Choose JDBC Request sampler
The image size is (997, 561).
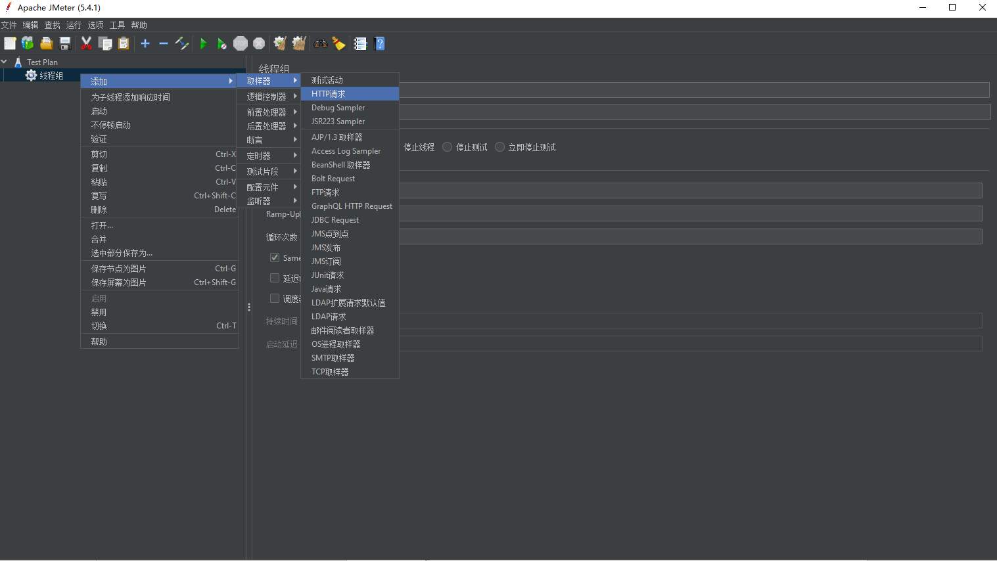point(350,220)
